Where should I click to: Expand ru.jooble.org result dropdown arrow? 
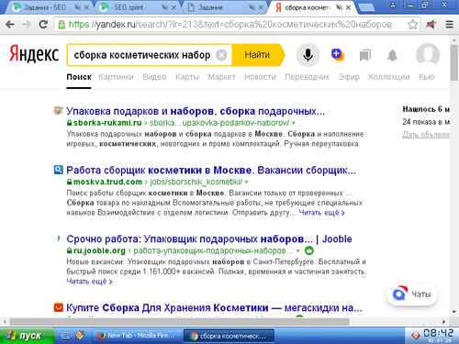click(x=297, y=250)
